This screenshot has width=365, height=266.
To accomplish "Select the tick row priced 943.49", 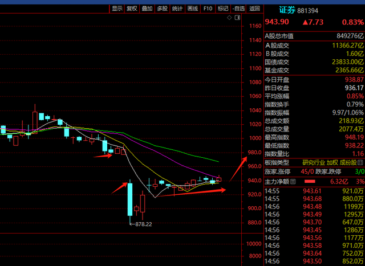I will pyautogui.click(x=314, y=214).
